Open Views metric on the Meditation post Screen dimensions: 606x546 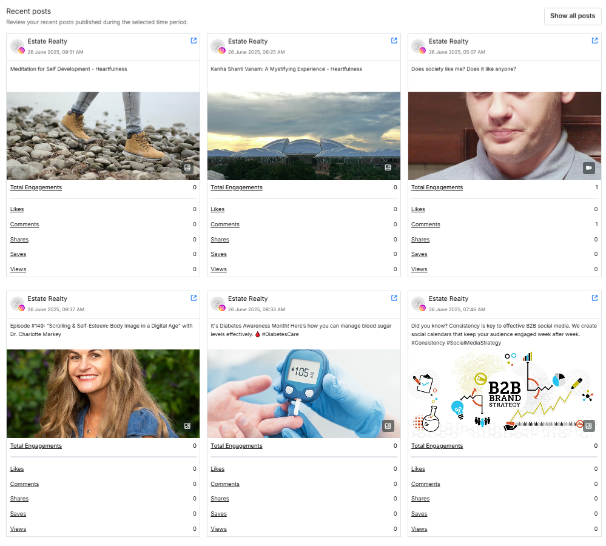(18, 269)
